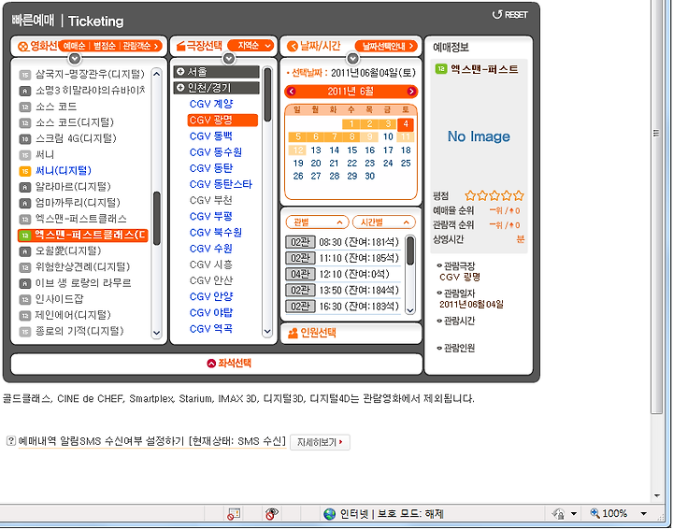Screen dimensions: 673x529
Task: Choose the 12:10 showtime in 04관
Action: pyautogui.click(x=342, y=274)
